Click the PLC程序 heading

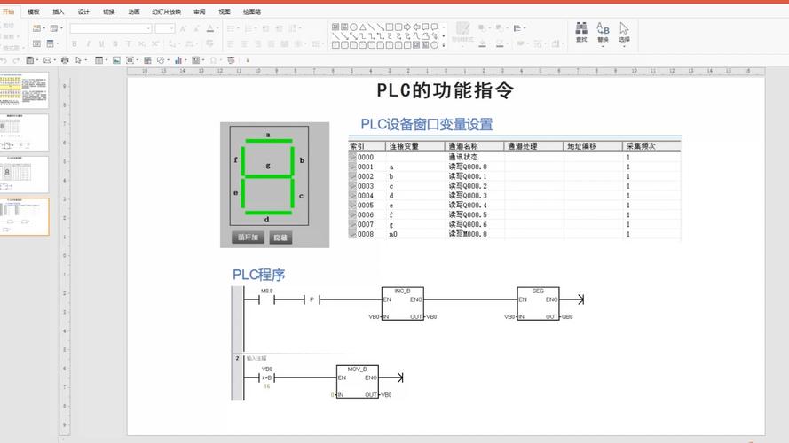tap(258, 275)
